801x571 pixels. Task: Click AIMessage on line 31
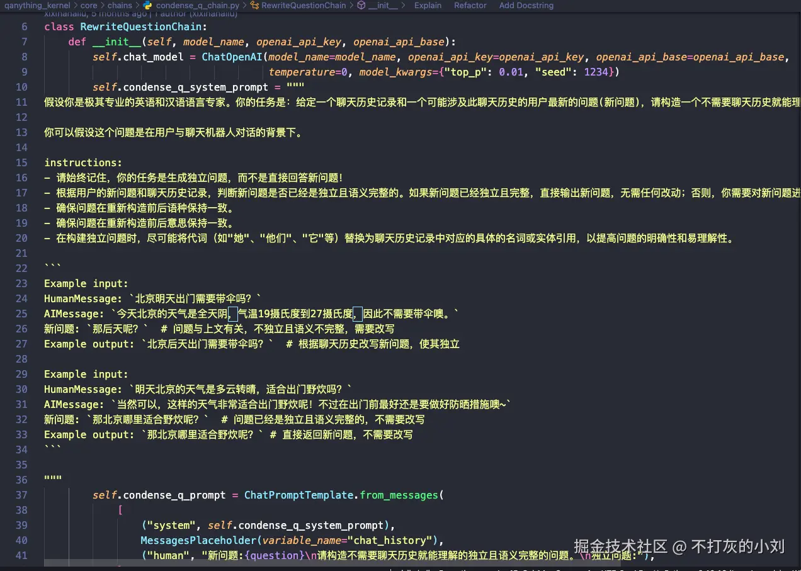coord(71,405)
